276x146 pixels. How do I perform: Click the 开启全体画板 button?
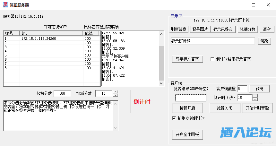click(x=187, y=135)
